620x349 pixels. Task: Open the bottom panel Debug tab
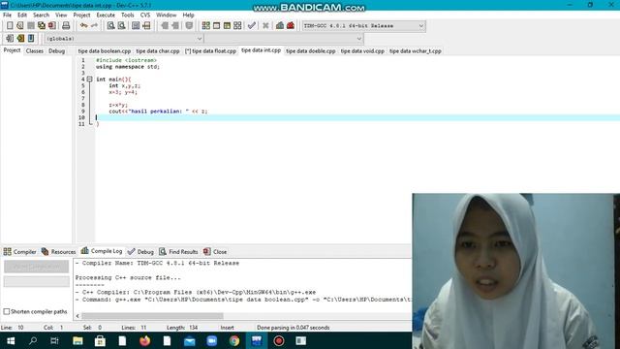coord(140,252)
